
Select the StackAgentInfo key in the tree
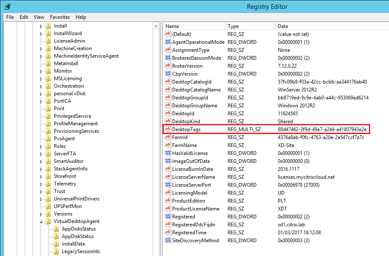pos(71,169)
